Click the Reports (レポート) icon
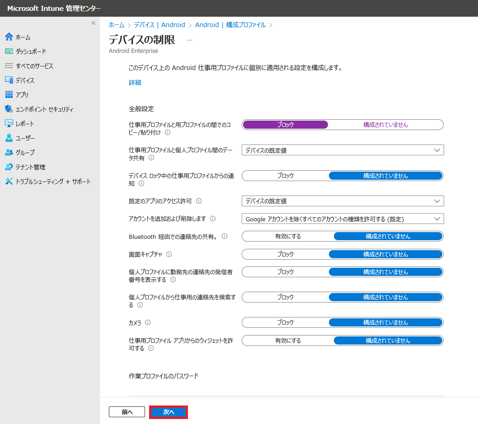 (9, 123)
